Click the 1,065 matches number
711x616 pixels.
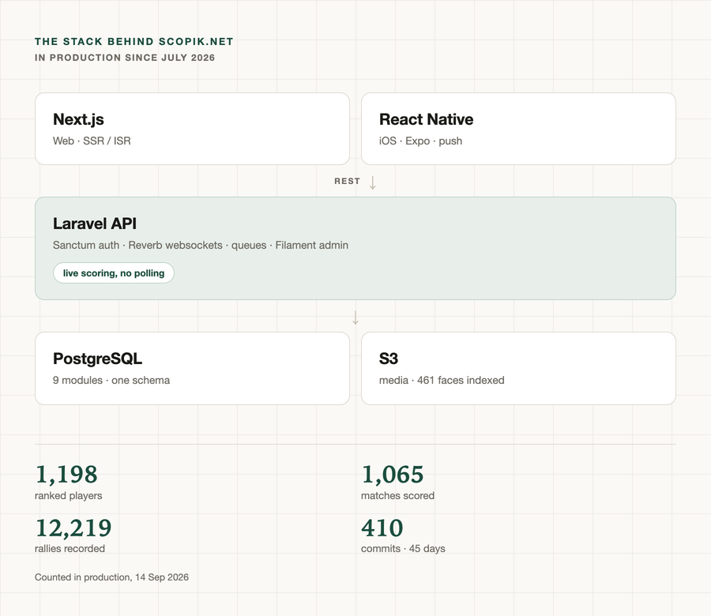[x=392, y=475]
